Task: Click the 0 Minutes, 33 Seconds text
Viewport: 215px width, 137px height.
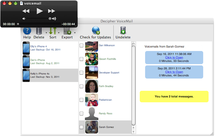Action: coord(174,61)
